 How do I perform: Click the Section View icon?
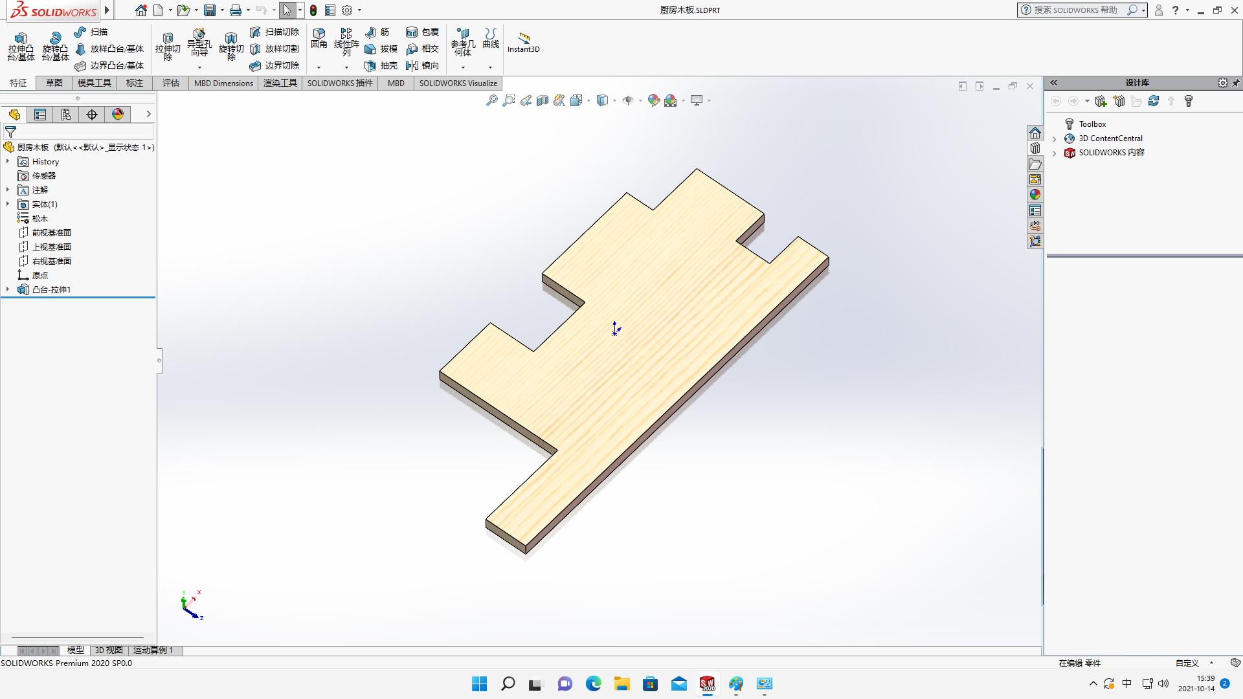[543, 100]
